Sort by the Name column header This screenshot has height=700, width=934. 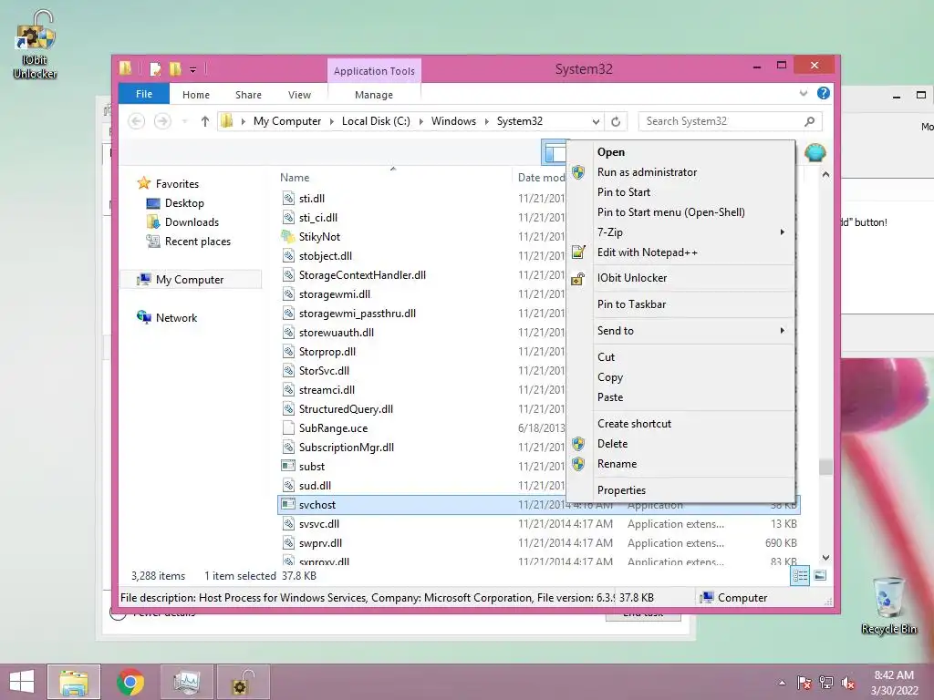[394, 178]
